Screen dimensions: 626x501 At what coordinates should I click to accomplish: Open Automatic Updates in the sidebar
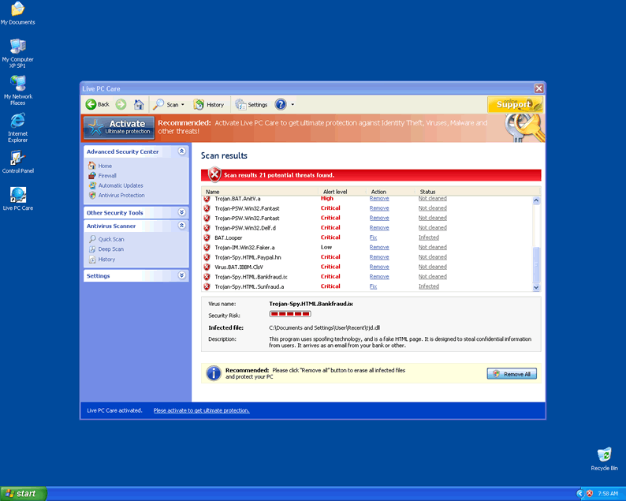[x=120, y=185]
